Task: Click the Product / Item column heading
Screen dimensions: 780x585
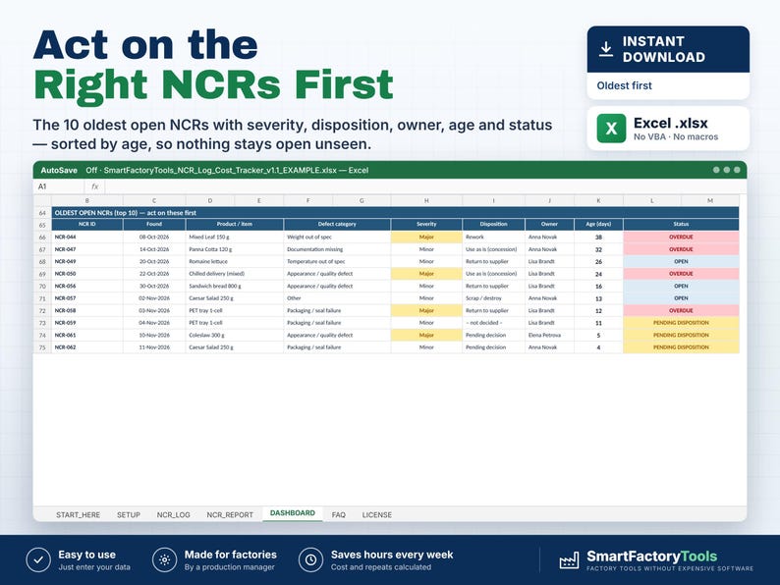Action: 235,224
